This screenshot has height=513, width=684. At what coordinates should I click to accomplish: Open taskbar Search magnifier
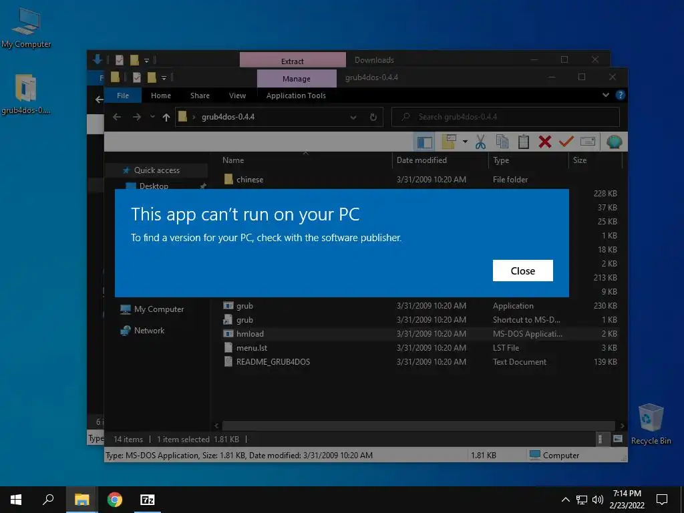[48, 500]
